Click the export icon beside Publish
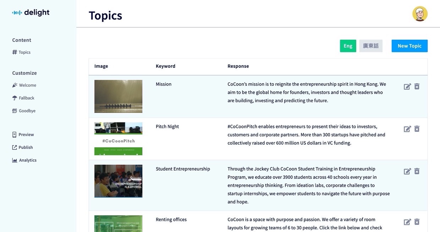The height and width of the screenshot is (232, 440). coord(15,147)
